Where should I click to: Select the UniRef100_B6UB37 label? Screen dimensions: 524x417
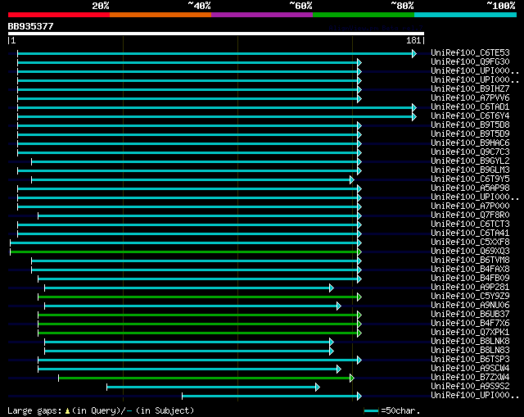470,315
